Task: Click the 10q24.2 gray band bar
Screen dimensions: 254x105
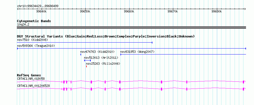Action: coord(132,28)
